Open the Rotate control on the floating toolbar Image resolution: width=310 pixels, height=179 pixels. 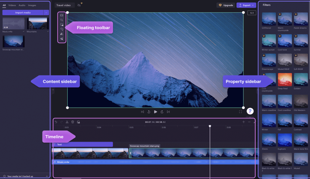point(62,29)
